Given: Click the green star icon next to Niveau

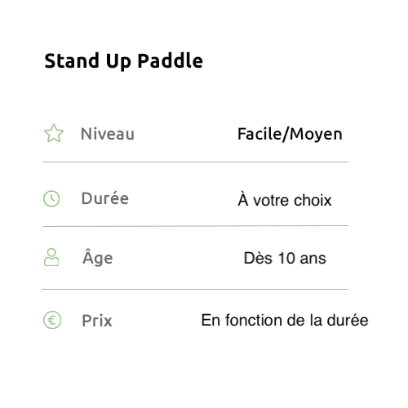Looking at the screenshot, I should click(54, 133).
